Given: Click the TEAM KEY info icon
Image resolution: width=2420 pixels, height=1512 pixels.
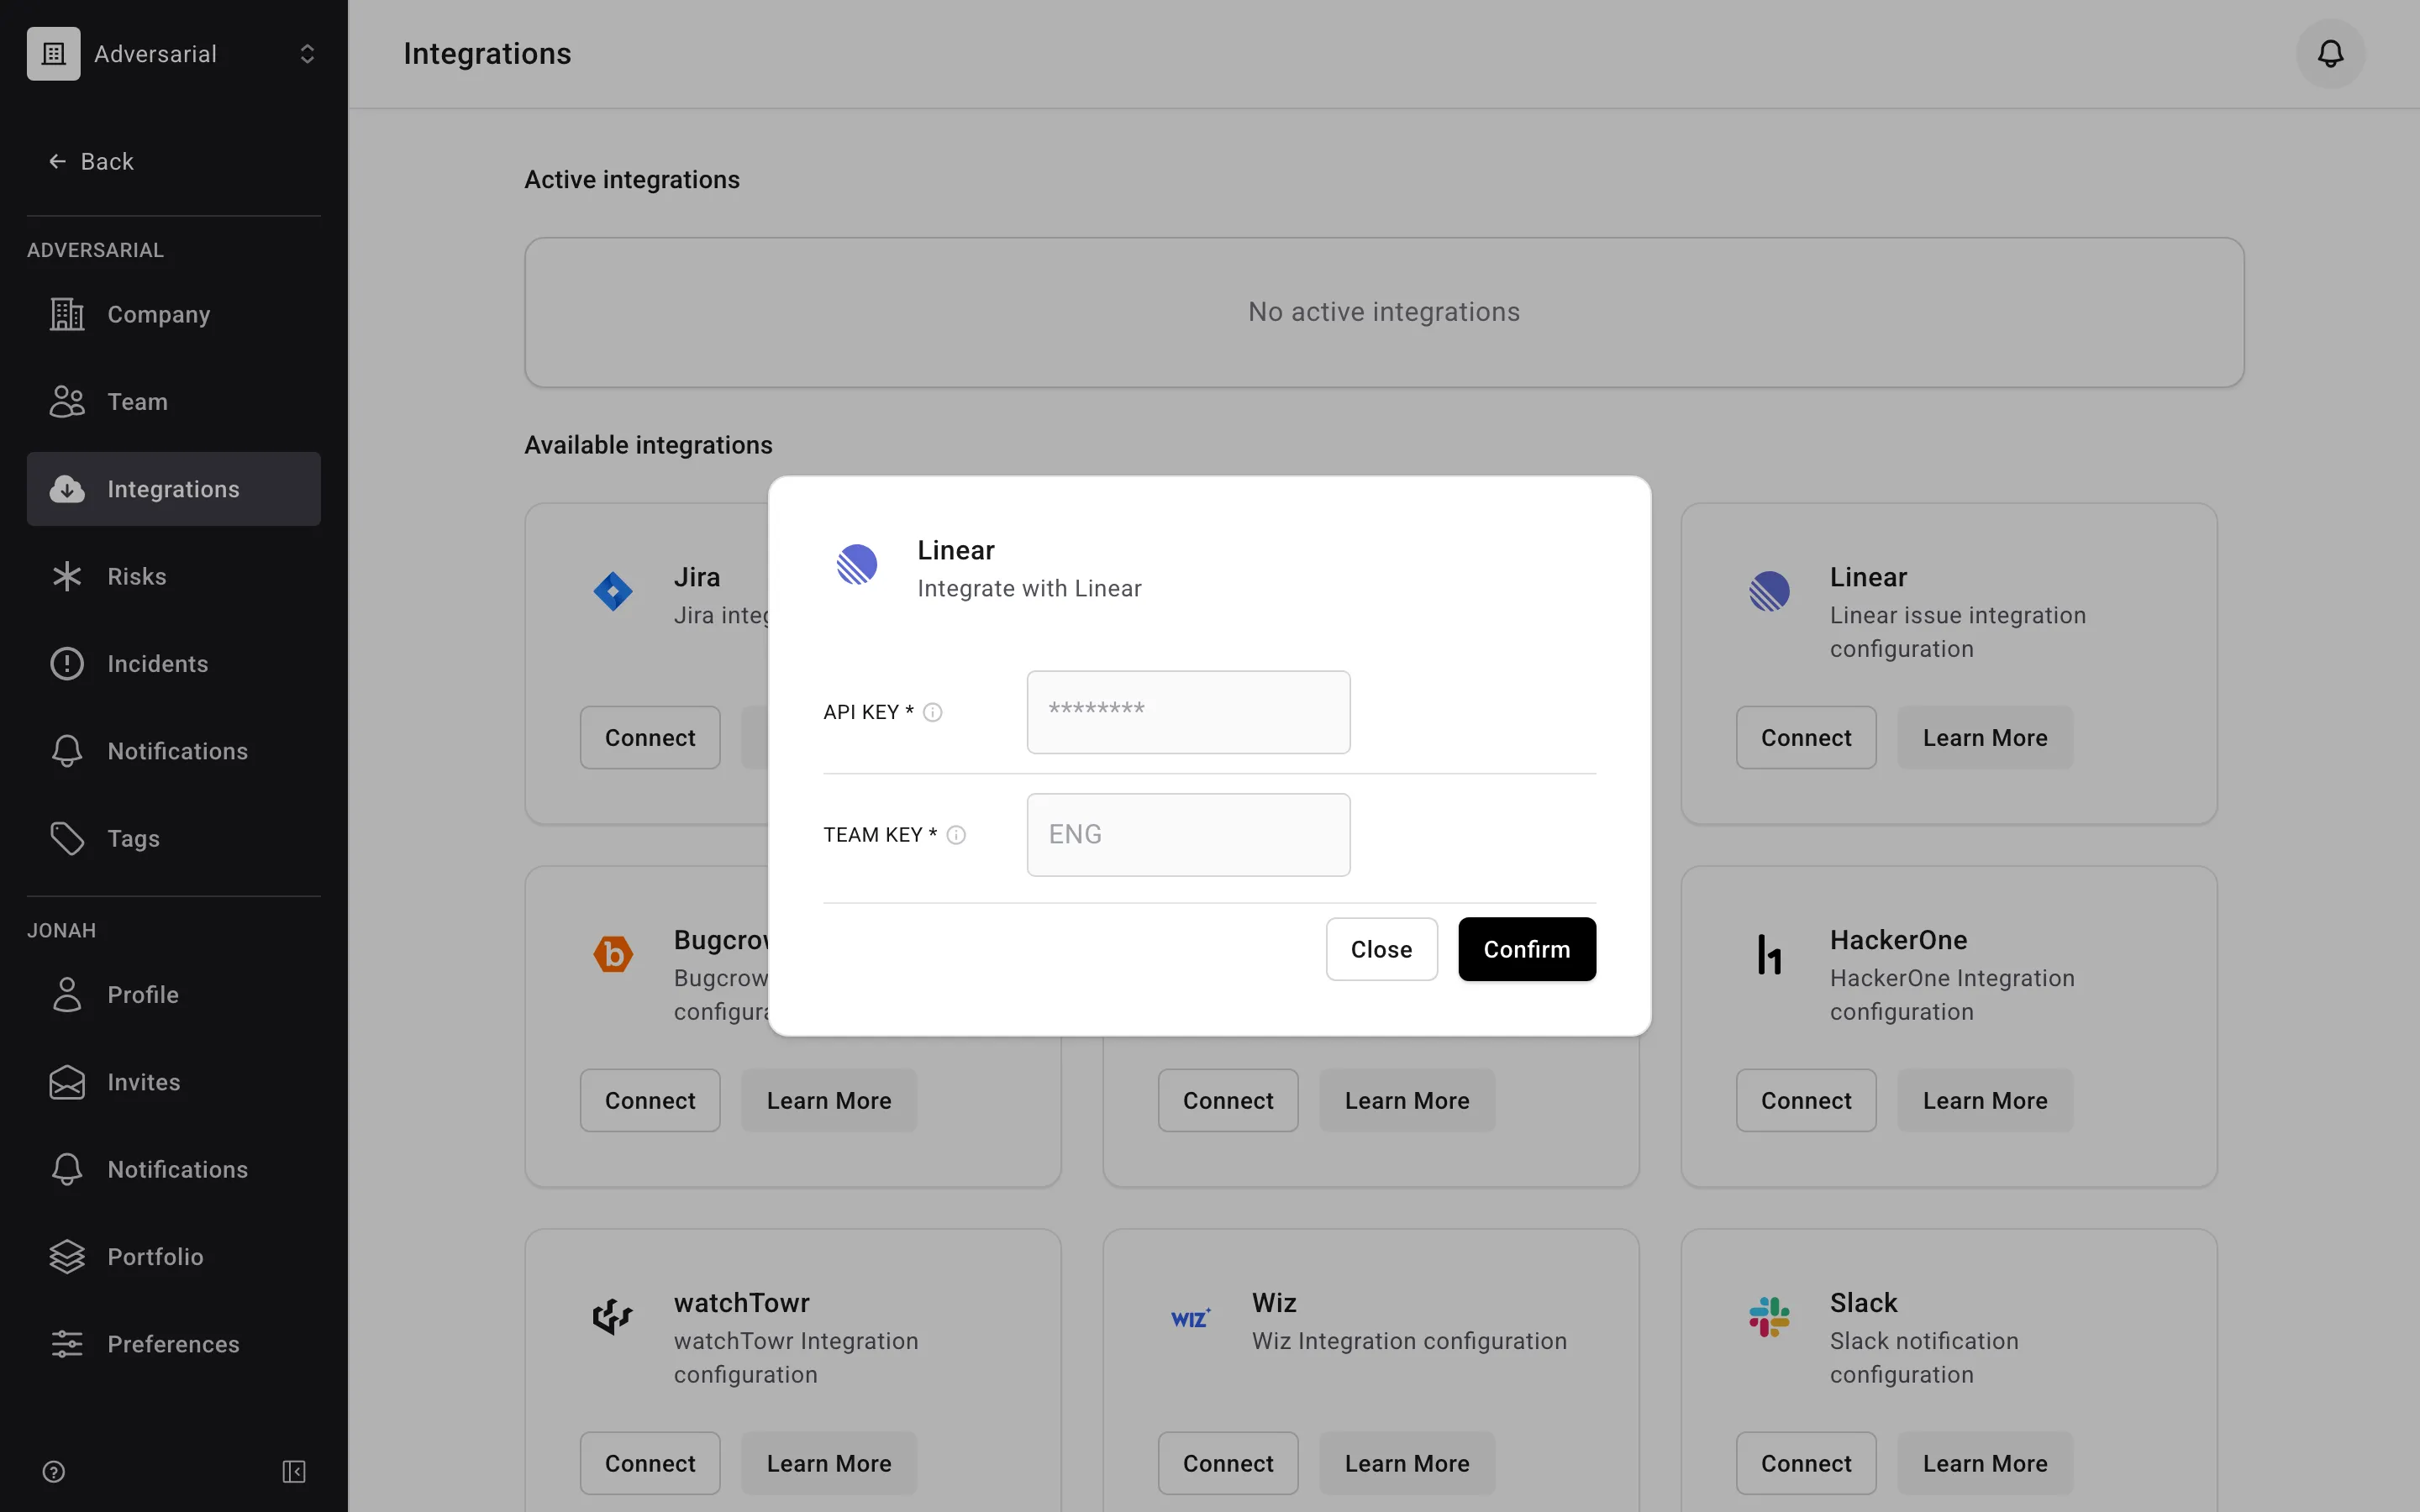Looking at the screenshot, I should (956, 835).
